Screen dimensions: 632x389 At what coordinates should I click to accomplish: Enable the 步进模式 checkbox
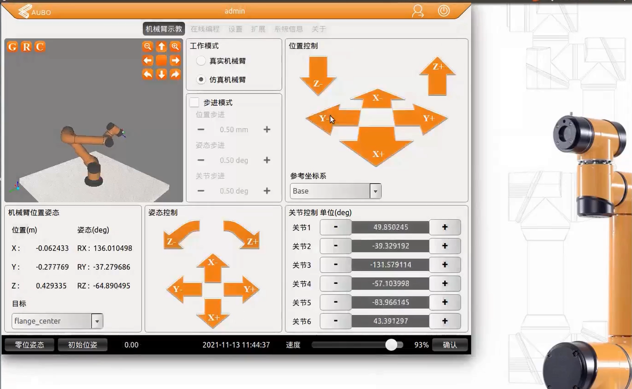coord(195,103)
